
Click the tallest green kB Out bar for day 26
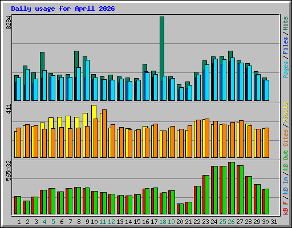pos(233,188)
